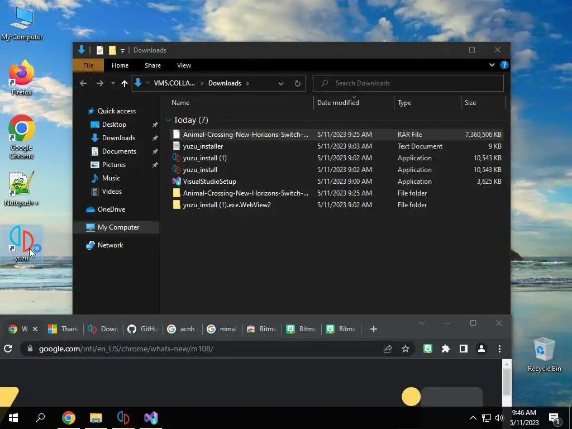572x429 pixels.
Task: Click the green Bitmoji extension icon in Chrome toolbar
Action: (x=427, y=349)
